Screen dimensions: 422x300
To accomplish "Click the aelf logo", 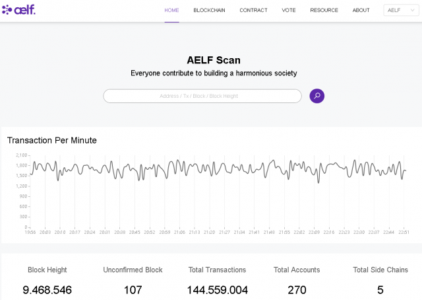I will click(18, 10).
